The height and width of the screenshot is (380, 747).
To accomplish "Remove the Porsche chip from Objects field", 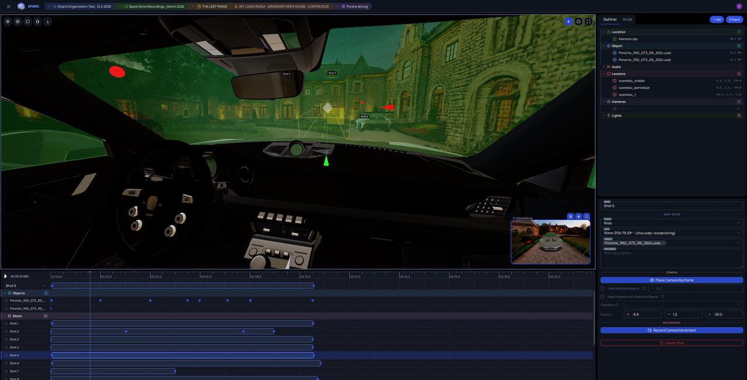I will (664, 243).
